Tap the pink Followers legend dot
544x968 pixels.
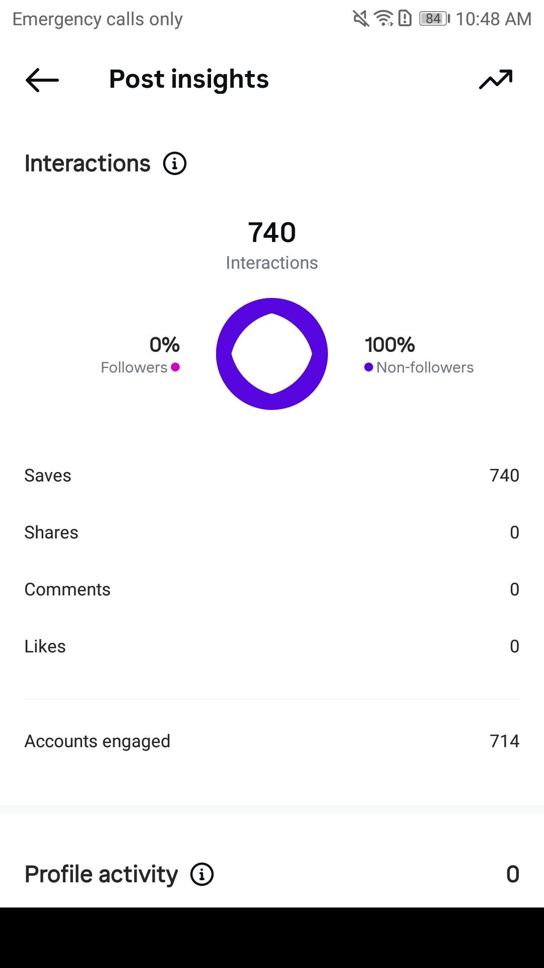coord(175,367)
